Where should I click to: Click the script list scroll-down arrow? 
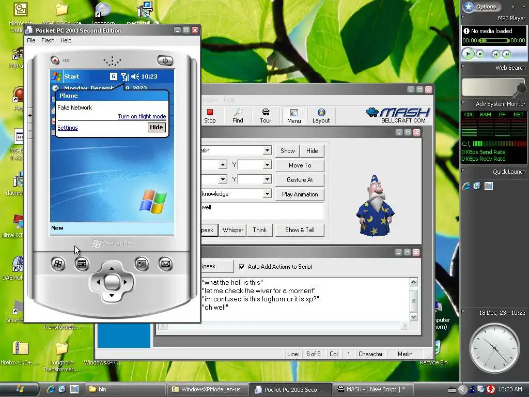point(414,316)
